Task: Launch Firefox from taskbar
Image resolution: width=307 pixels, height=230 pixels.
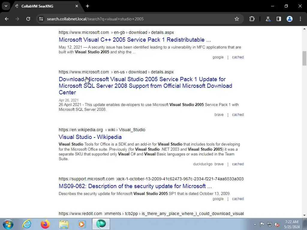Action: [x=45, y=224]
